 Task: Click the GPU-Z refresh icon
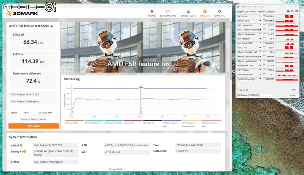[292, 11]
